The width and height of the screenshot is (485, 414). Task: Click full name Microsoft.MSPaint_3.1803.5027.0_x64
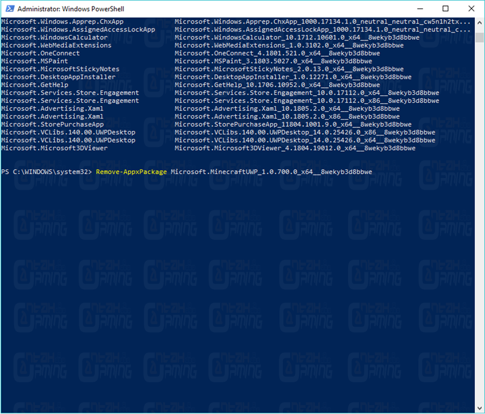[273, 61]
